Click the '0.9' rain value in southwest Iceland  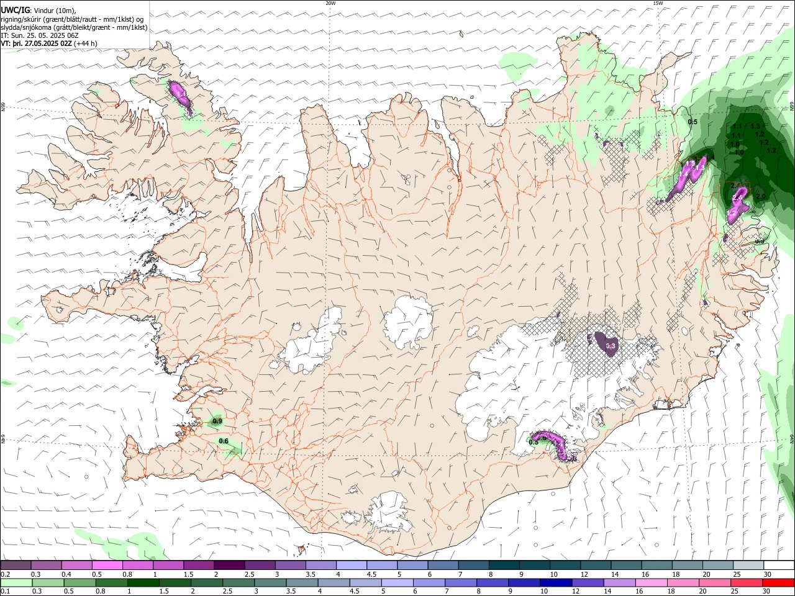coord(217,422)
